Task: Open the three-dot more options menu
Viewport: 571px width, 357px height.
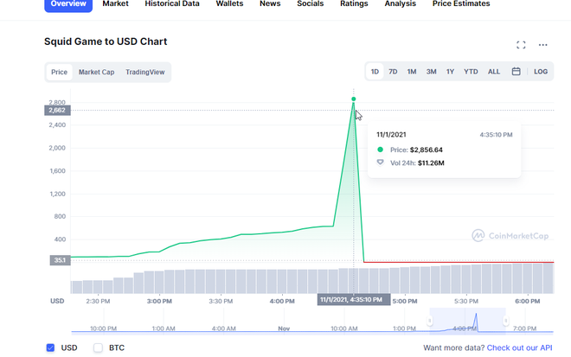Action: point(542,45)
